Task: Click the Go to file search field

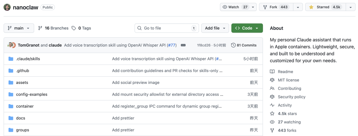Action: (166, 28)
